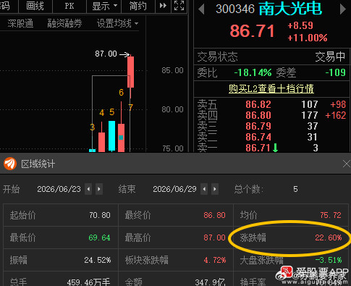Click 振幅 value 24.52%
Viewport: 351px width, 286px height.
[98, 260]
